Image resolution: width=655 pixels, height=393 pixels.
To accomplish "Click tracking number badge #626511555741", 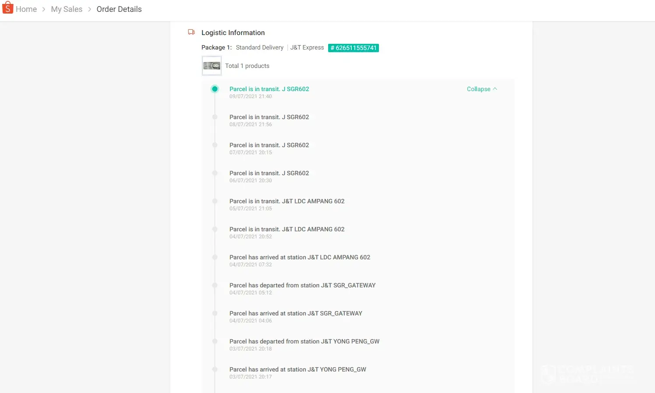I will (353, 48).
